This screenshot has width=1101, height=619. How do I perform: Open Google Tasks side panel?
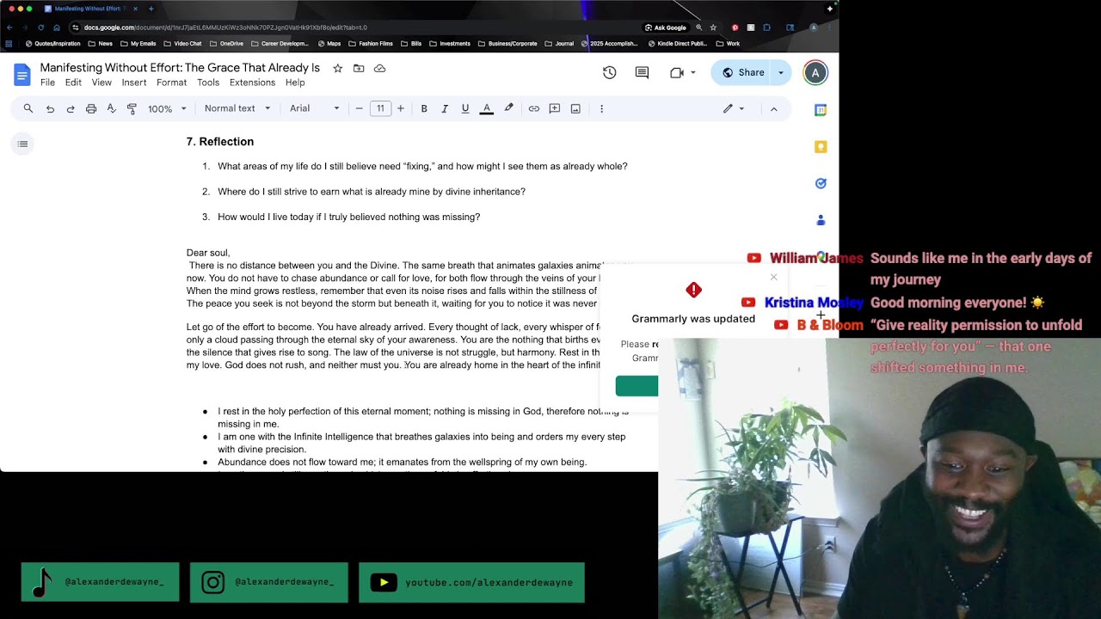821,183
